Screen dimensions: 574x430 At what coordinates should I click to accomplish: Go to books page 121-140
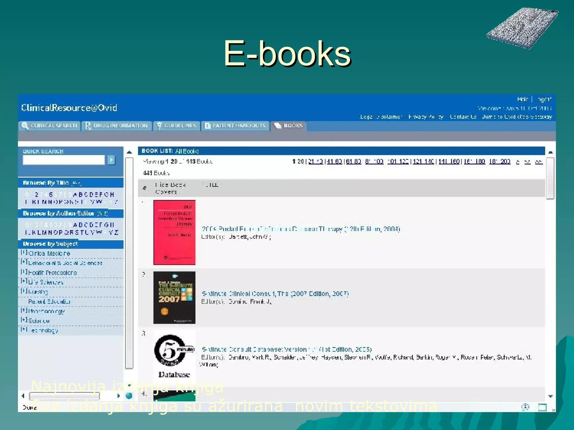click(x=423, y=162)
